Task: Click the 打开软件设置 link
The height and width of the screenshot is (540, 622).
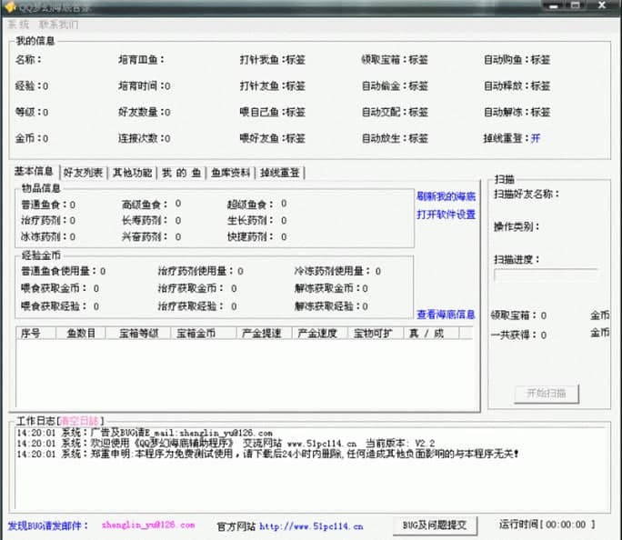Action: pyautogui.click(x=446, y=215)
